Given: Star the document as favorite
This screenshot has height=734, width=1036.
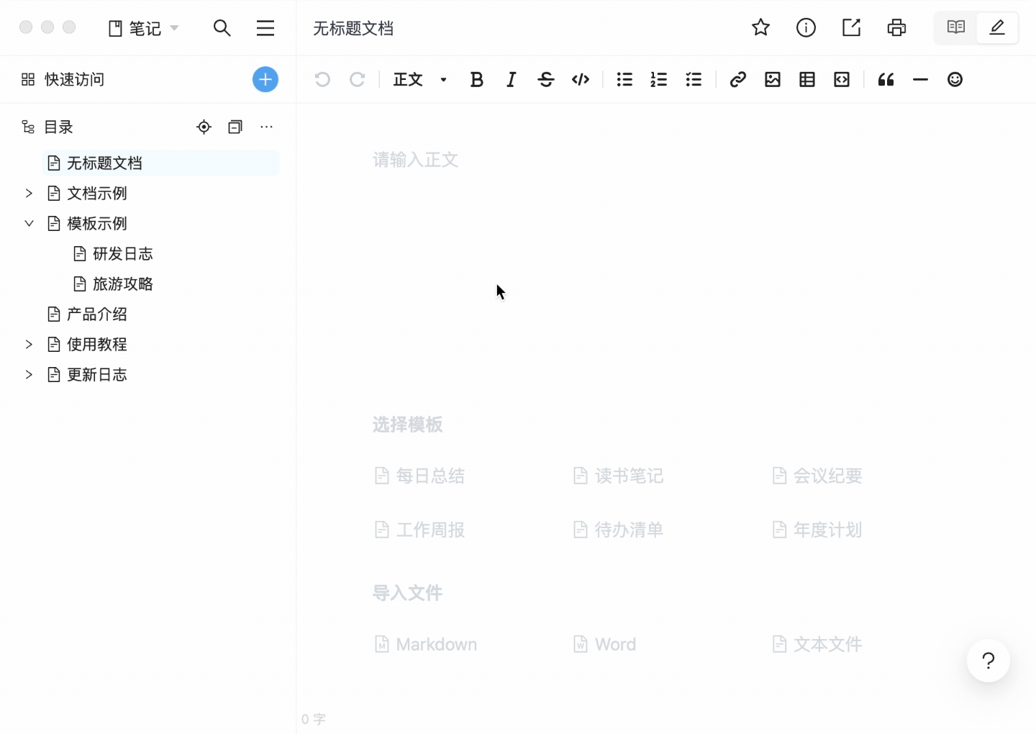Looking at the screenshot, I should click(x=760, y=27).
